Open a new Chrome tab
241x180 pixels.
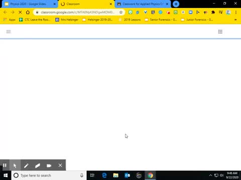(176, 4)
